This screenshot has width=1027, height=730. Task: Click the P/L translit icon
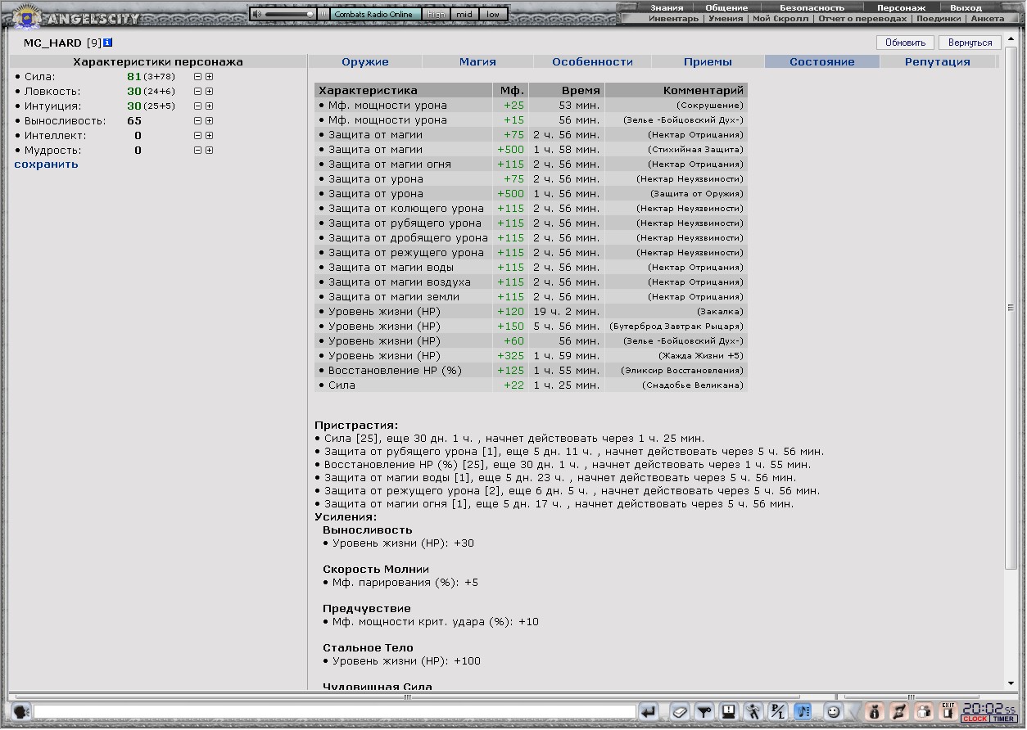[x=778, y=711]
